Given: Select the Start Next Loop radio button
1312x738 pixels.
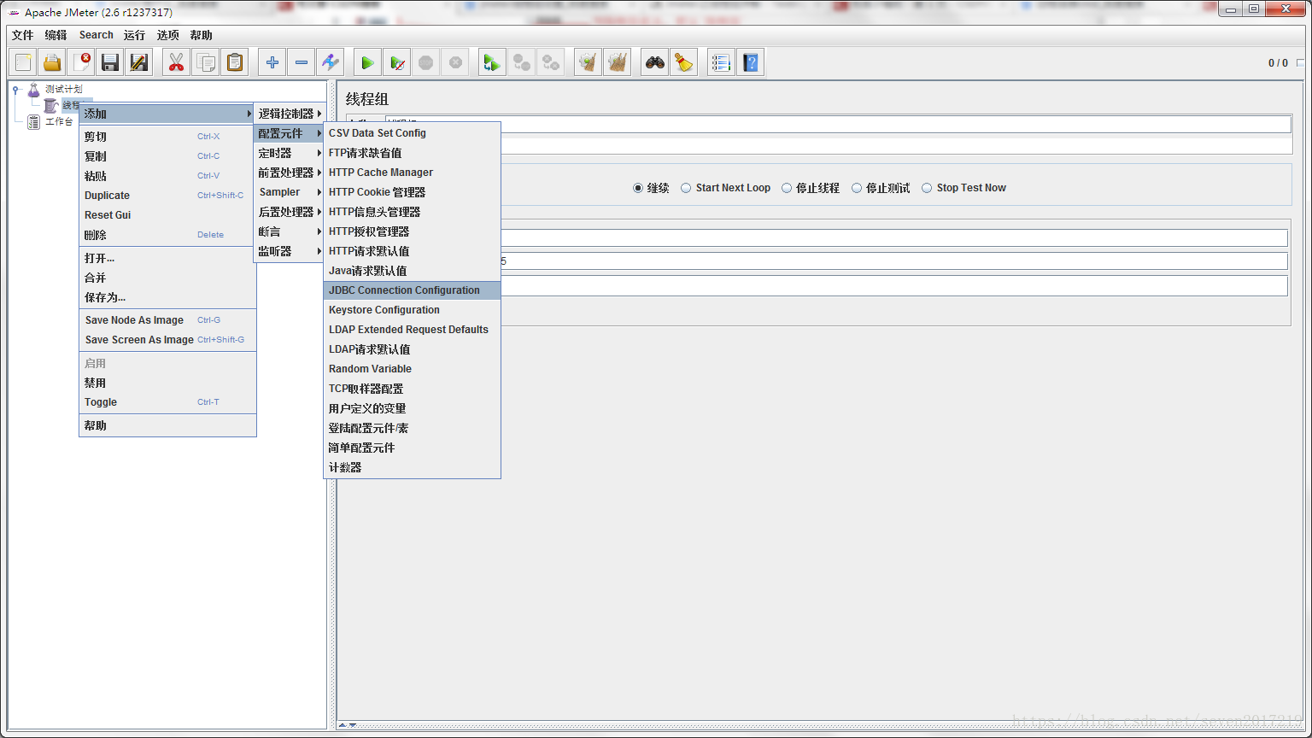Looking at the screenshot, I should pyautogui.click(x=686, y=188).
